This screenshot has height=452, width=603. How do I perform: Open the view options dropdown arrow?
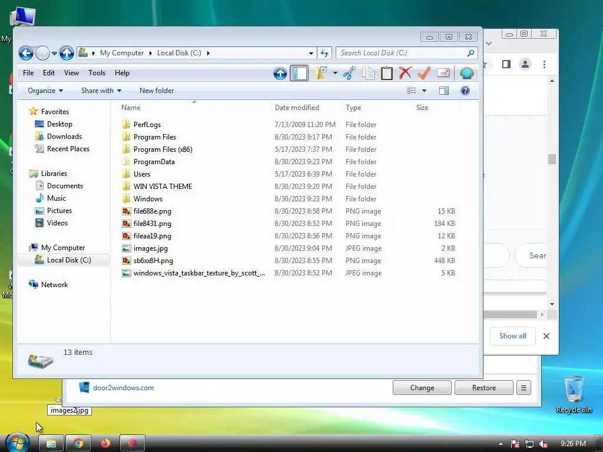(x=424, y=91)
